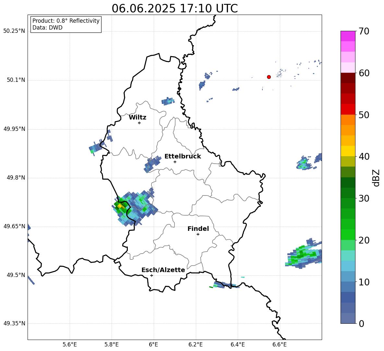This screenshot has height=351, width=384.
Task: Click the 50 dBZ colorbar label
Action: click(x=364, y=115)
